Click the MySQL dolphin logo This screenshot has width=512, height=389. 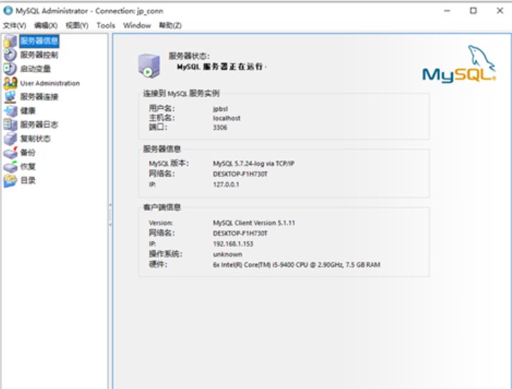pyautogui.click(x=459, y=63)
